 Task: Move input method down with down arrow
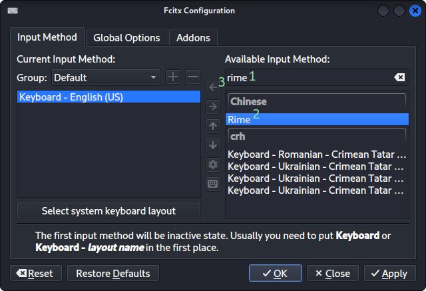(213, 145)
